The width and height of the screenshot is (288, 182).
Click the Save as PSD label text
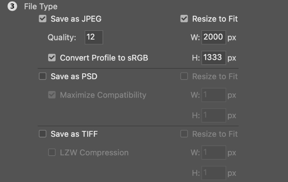coord(74,76)
